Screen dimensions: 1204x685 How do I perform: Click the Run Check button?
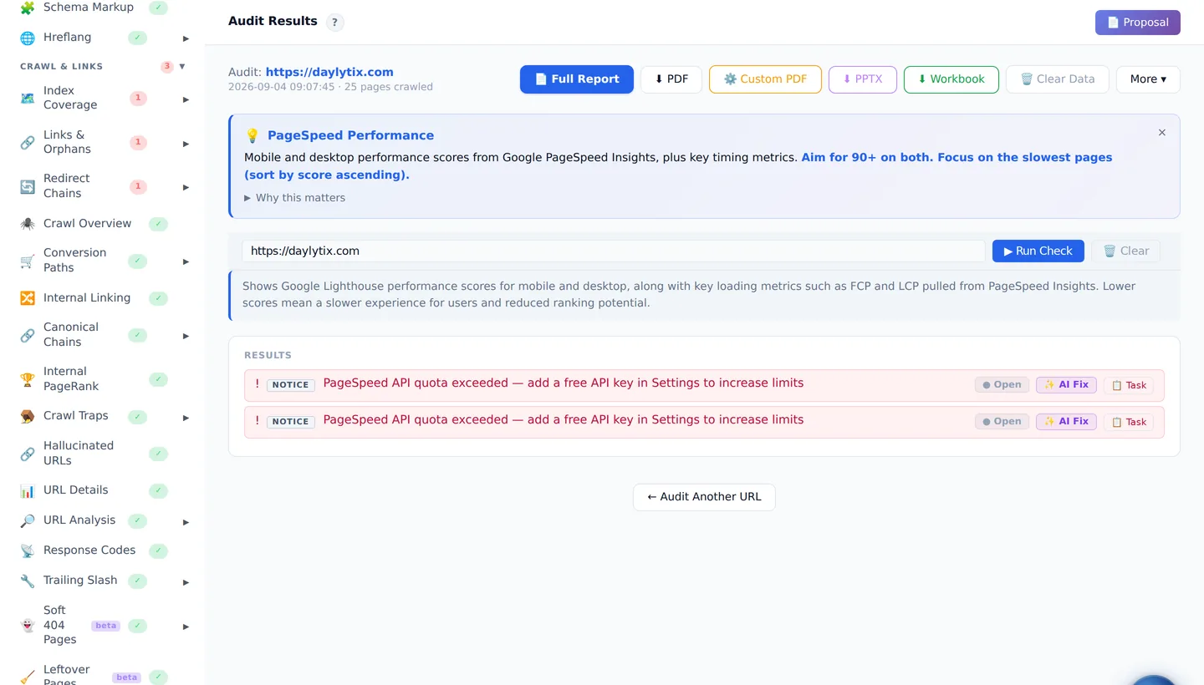tap(1038, 251)
